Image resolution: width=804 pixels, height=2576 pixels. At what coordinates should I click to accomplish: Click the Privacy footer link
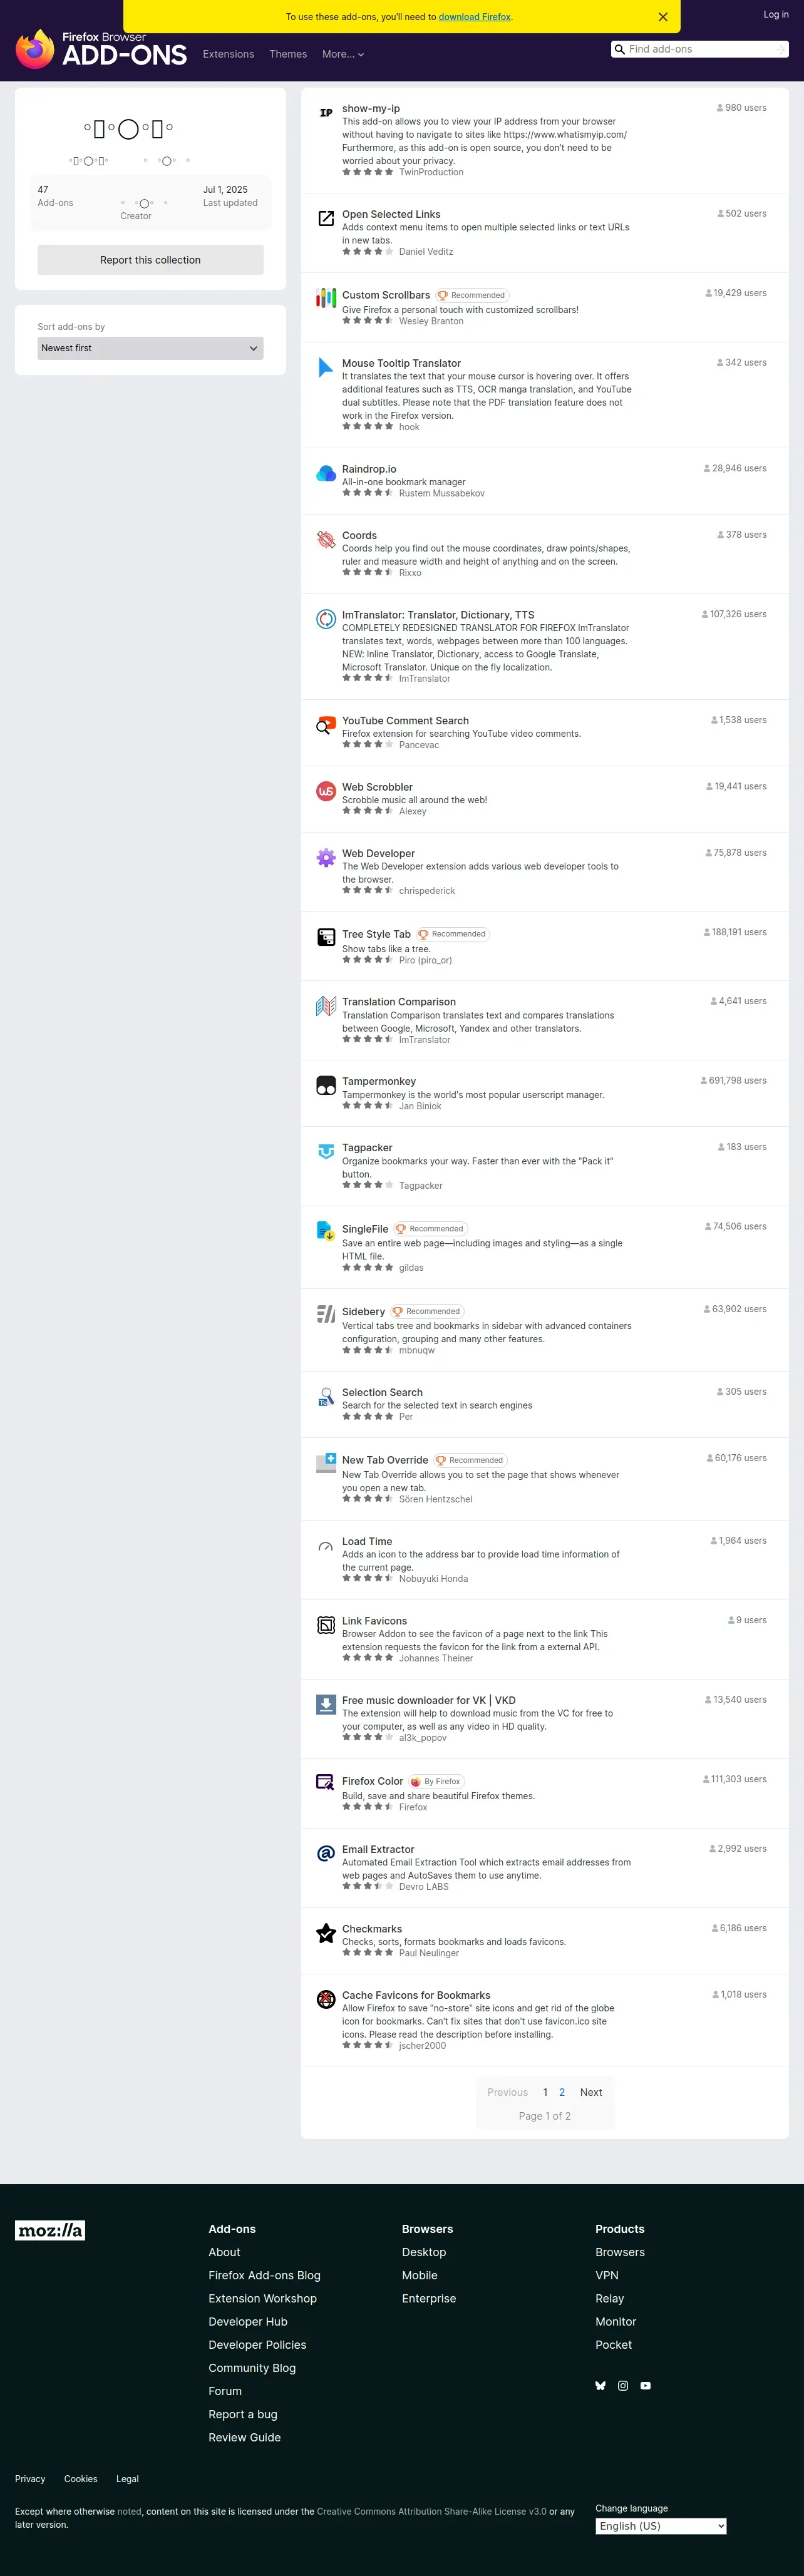pyautogui.click(x=30, y=2479)
